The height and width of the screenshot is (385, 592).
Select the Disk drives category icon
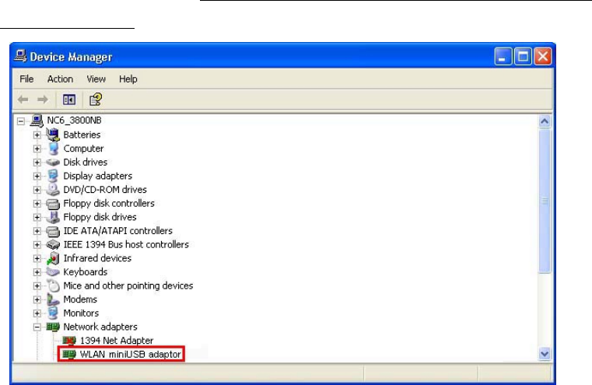(53, 163)
